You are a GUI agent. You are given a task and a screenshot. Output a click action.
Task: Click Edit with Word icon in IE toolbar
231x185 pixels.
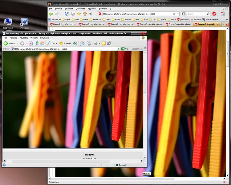pos(95,43)
